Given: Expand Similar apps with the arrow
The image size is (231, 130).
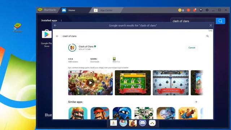Looking at the screenshot, I should 196,102.
